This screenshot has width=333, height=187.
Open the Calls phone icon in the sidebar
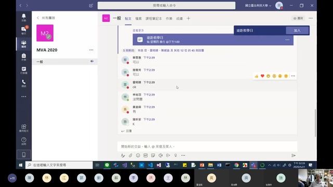pyautogui.click(x=23, y=83)
